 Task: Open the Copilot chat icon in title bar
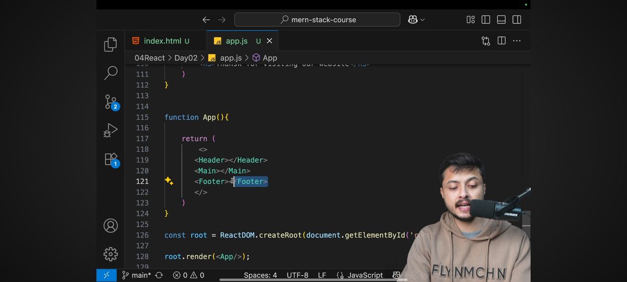click(x=413, y=19)
